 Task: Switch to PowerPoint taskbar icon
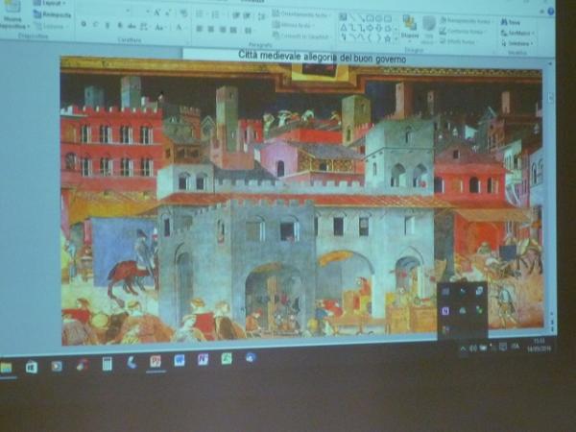pos(156,362)
